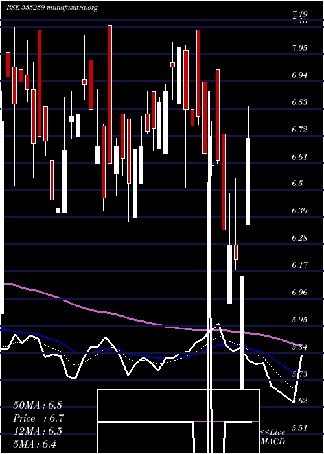Click the 'BSE 533239 munafasutra.org' title text
The image size is (324, 454).
(x=52, y=8)
